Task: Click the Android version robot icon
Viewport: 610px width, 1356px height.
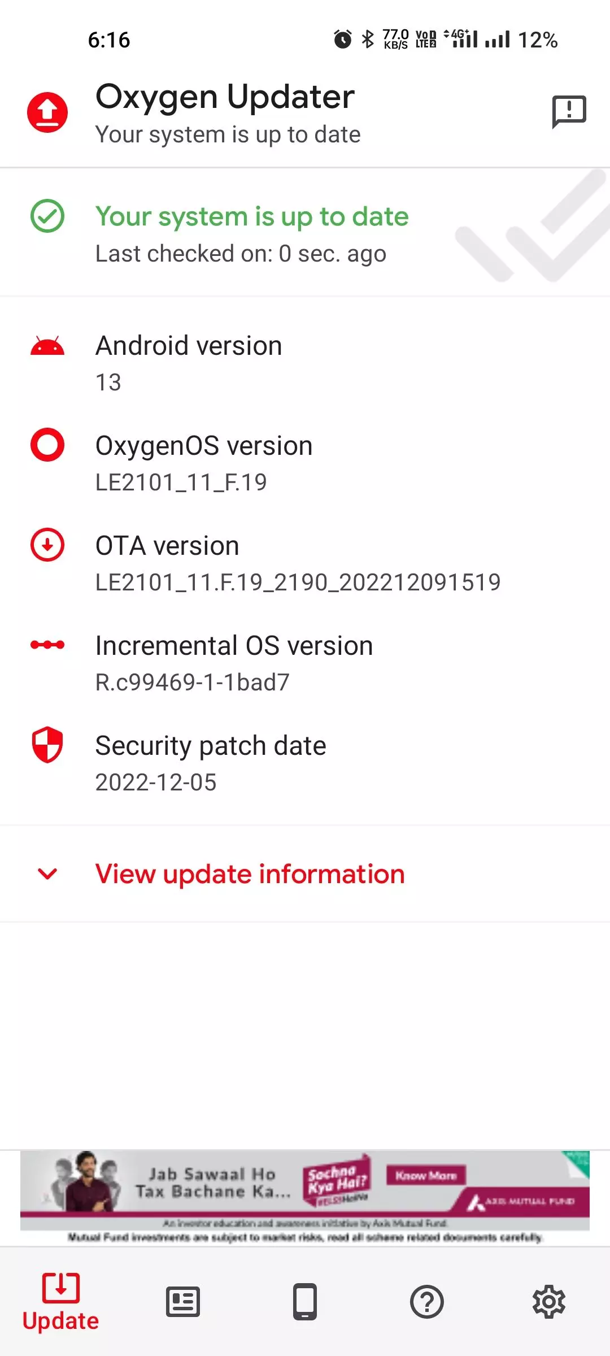Action: click(47, 346)
